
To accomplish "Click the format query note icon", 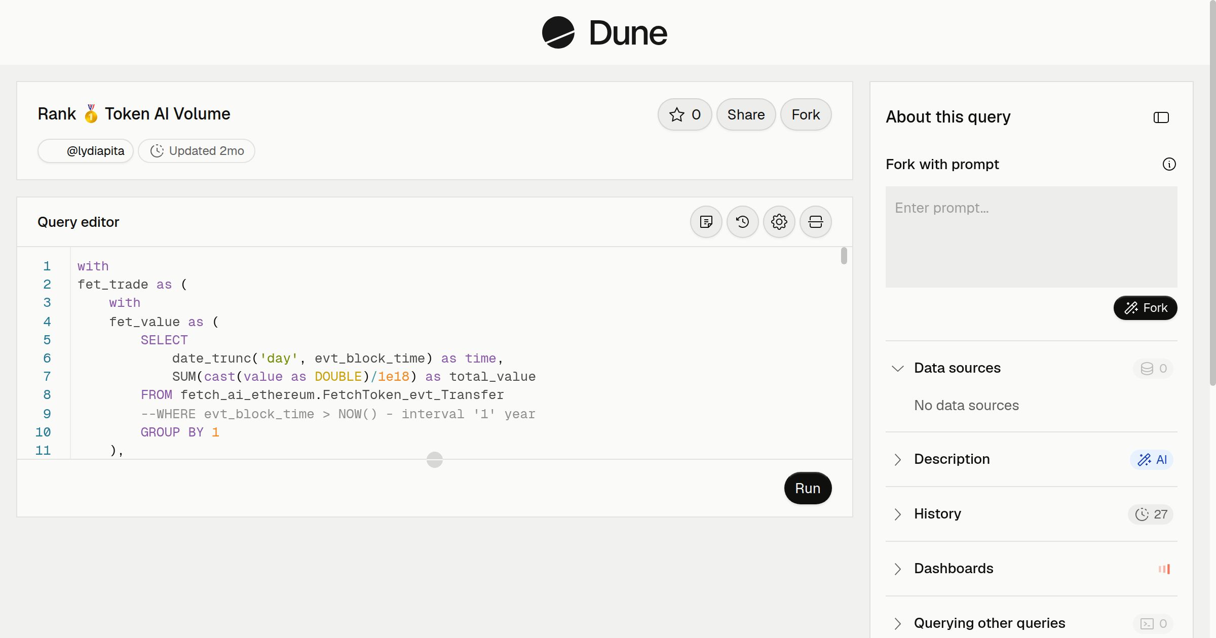I will pyautogui.click(x=706, y=222).
